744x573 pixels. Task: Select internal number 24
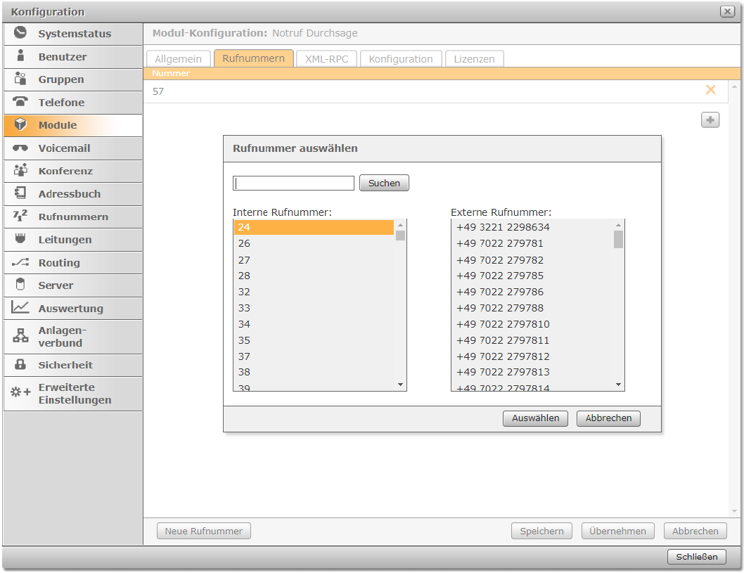click(x=314, y=227)
